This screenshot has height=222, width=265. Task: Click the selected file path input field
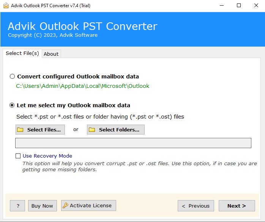[x=133, y=143]
